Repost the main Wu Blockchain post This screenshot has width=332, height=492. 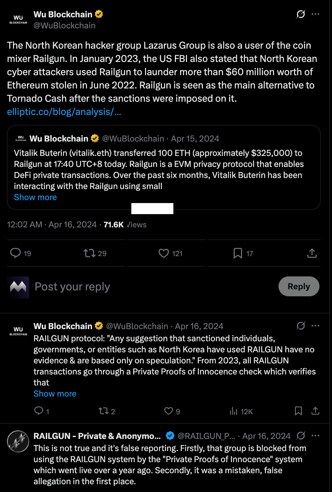(x=89, y=253)
